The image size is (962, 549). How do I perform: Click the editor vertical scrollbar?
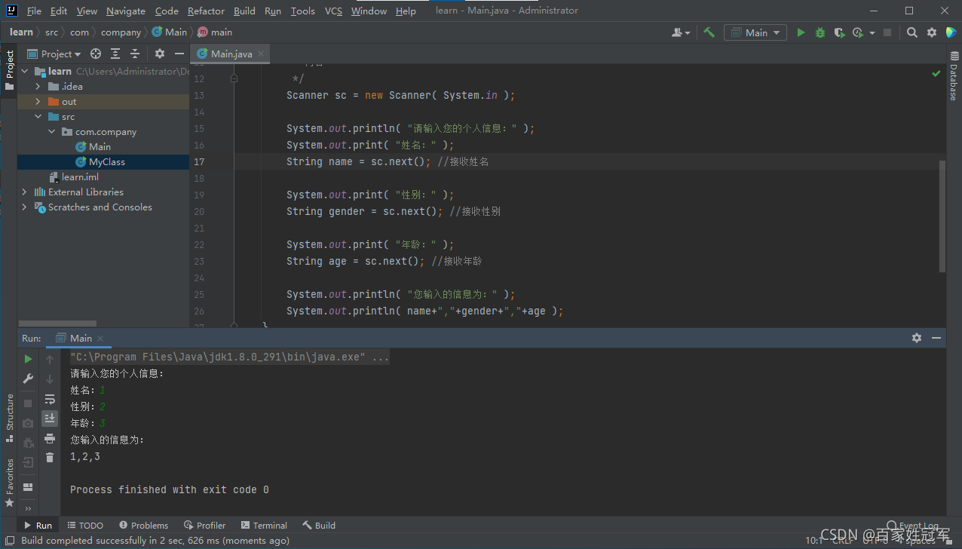(x=942, y=216)
